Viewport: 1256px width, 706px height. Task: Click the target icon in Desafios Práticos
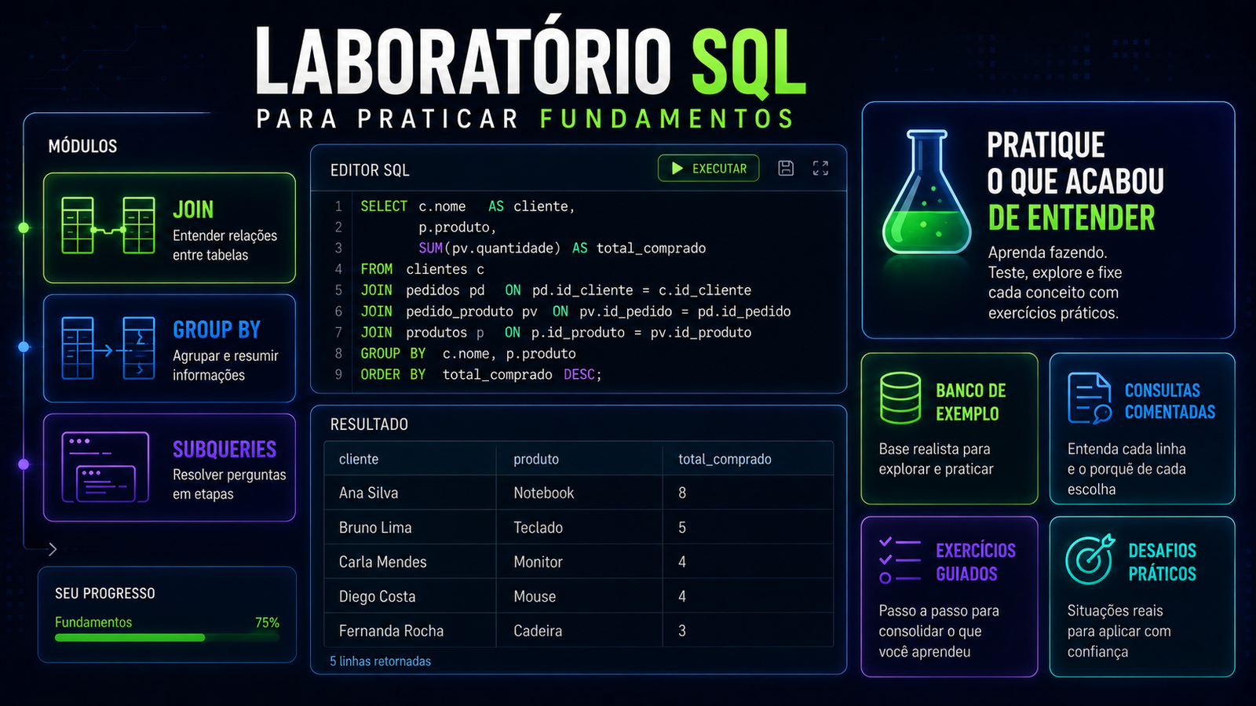(x=1090, y=559)
